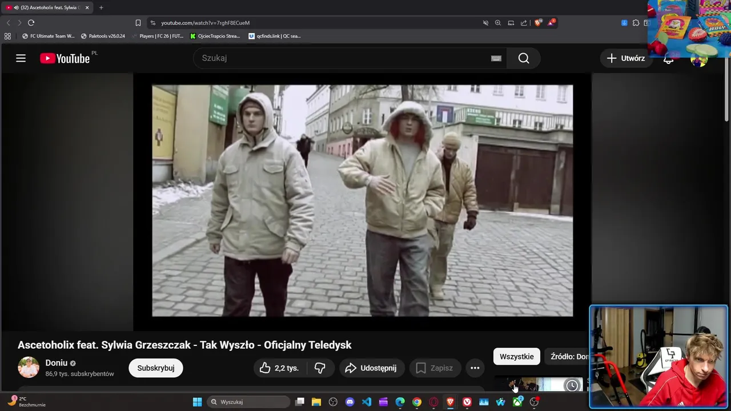Open the bookmarks apps grid icon

click(x=7, y=36)
